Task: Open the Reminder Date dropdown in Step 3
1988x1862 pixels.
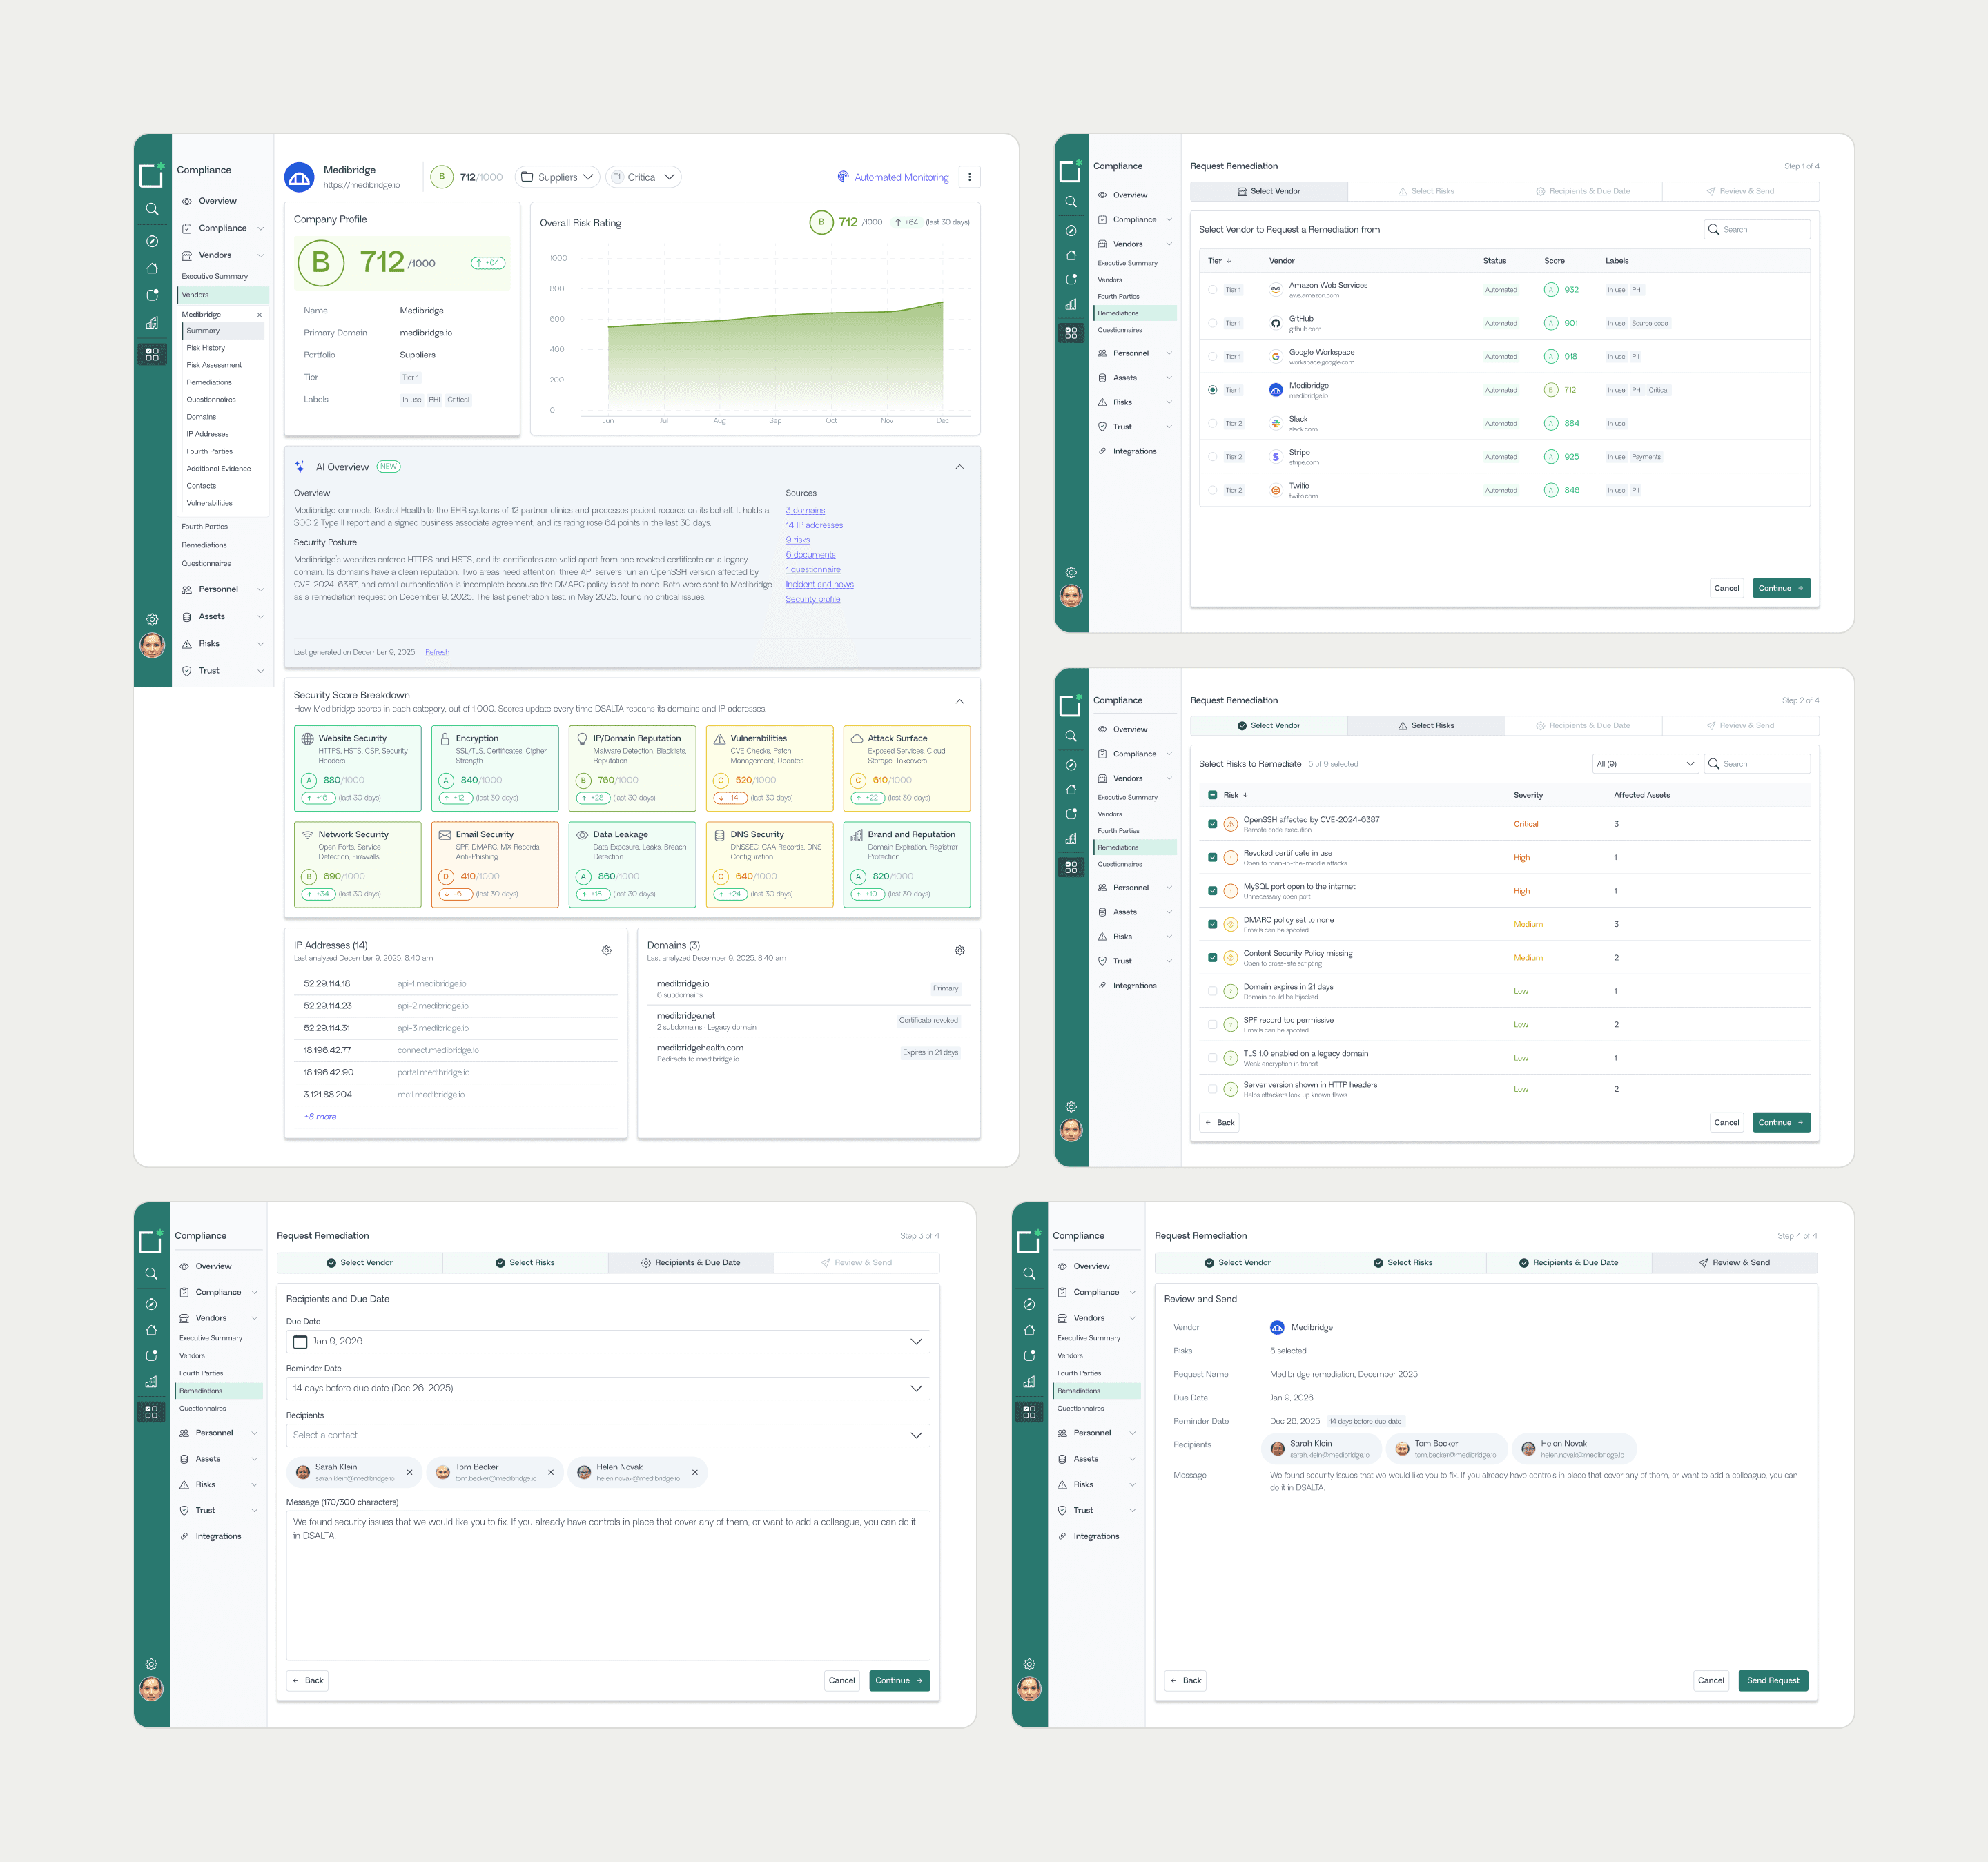Action: [x=608, y=1388]
